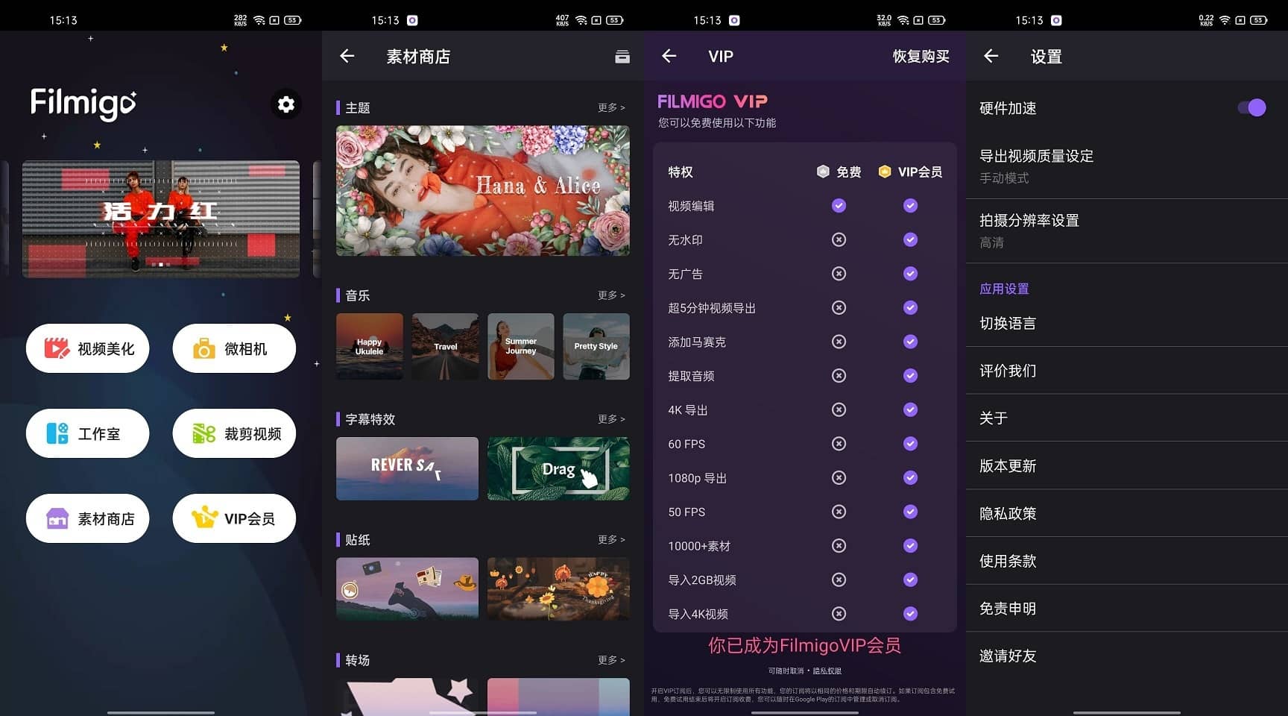Expand 更多 next to 主题 themes
The width and height of the screenshot is (1288, 716).
point(610,107)
